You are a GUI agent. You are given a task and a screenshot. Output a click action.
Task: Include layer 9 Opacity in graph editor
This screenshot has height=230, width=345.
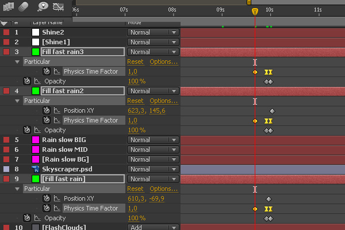[37, 218]
